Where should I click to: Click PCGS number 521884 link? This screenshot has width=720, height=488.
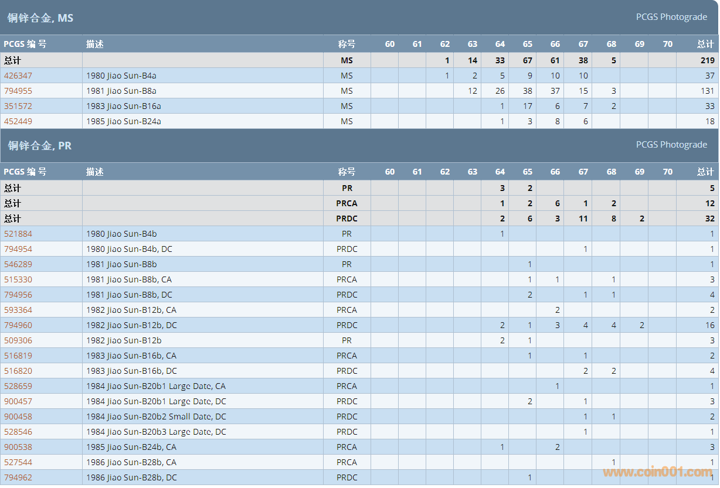click(x=18, y=234)
